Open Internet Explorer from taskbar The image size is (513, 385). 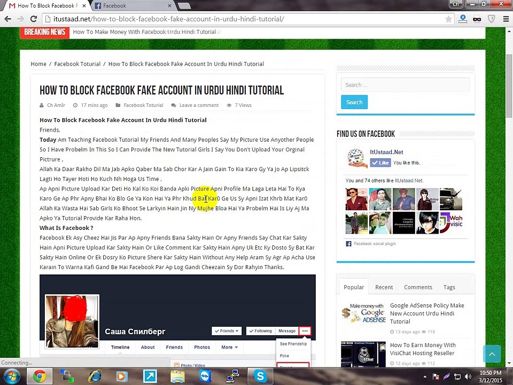click(x=95, y=376)
